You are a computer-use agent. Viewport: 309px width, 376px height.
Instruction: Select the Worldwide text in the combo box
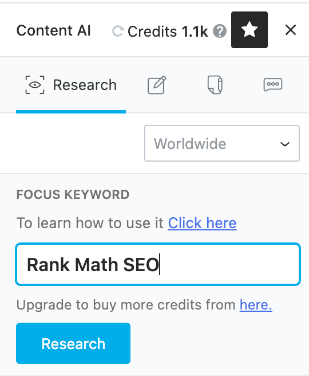(x=190, y=144)
